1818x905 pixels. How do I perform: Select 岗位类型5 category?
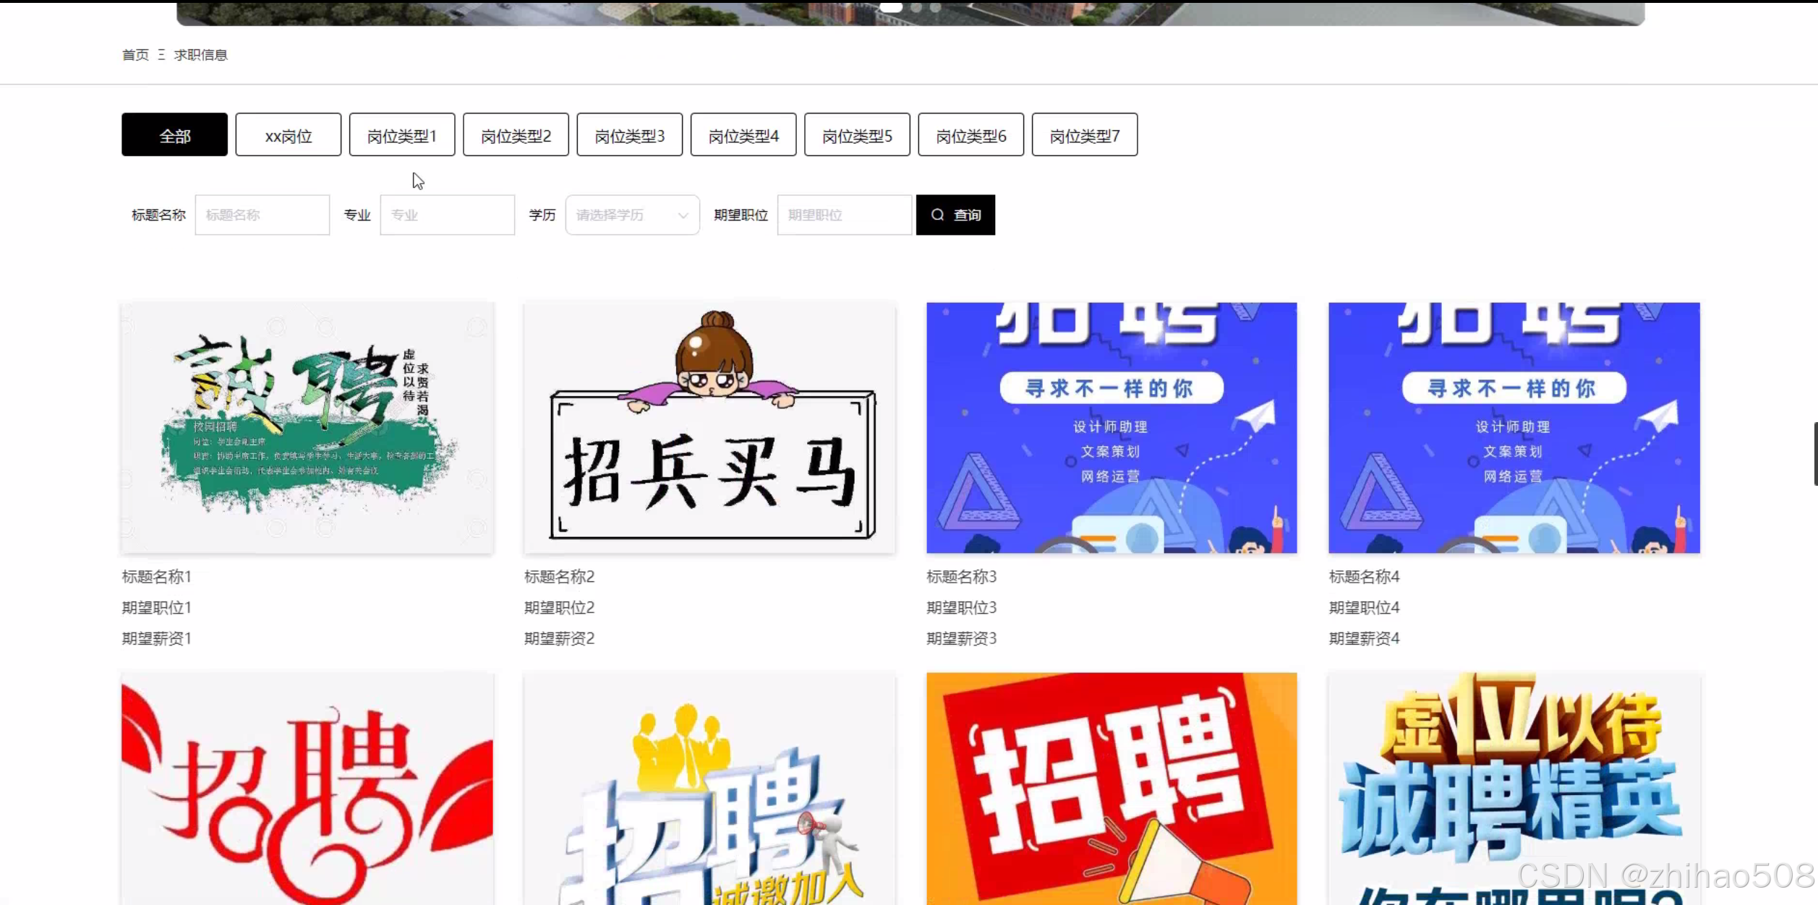pyautogui.click(x=857, y=135)
